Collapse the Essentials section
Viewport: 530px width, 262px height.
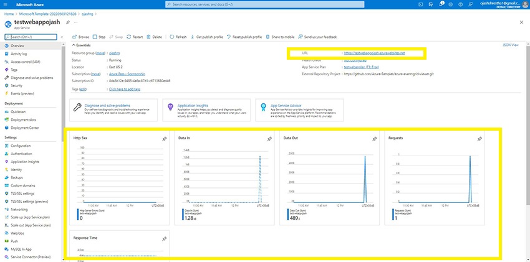point(82,45)
